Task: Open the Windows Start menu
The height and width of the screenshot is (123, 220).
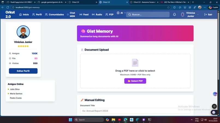Action: pos(70,120)
